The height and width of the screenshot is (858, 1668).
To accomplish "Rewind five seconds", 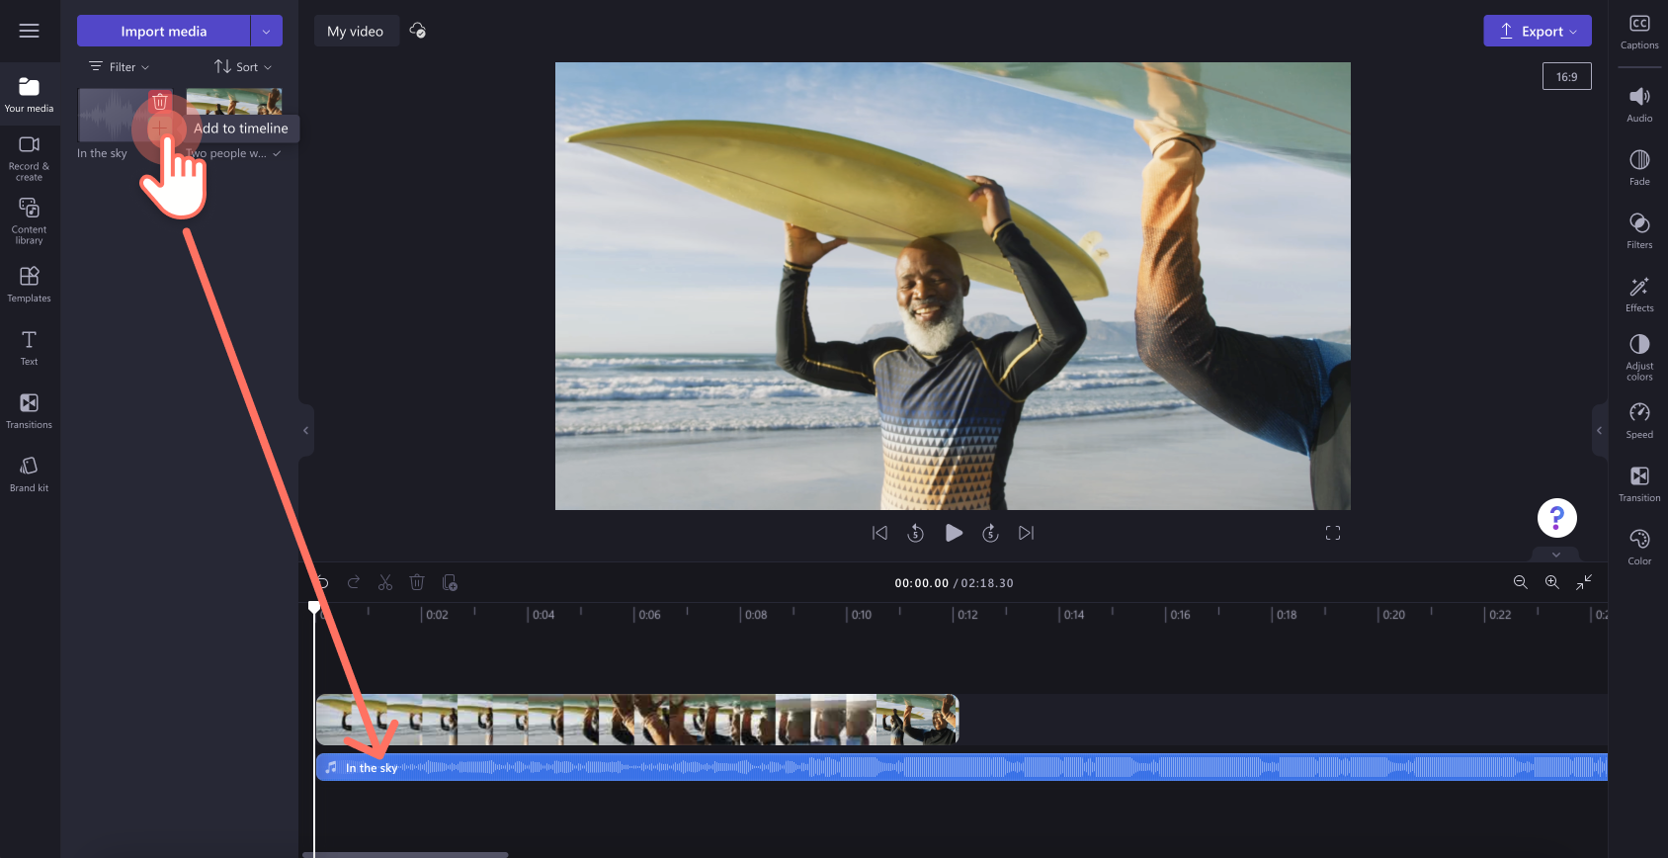I will (916, 533).
